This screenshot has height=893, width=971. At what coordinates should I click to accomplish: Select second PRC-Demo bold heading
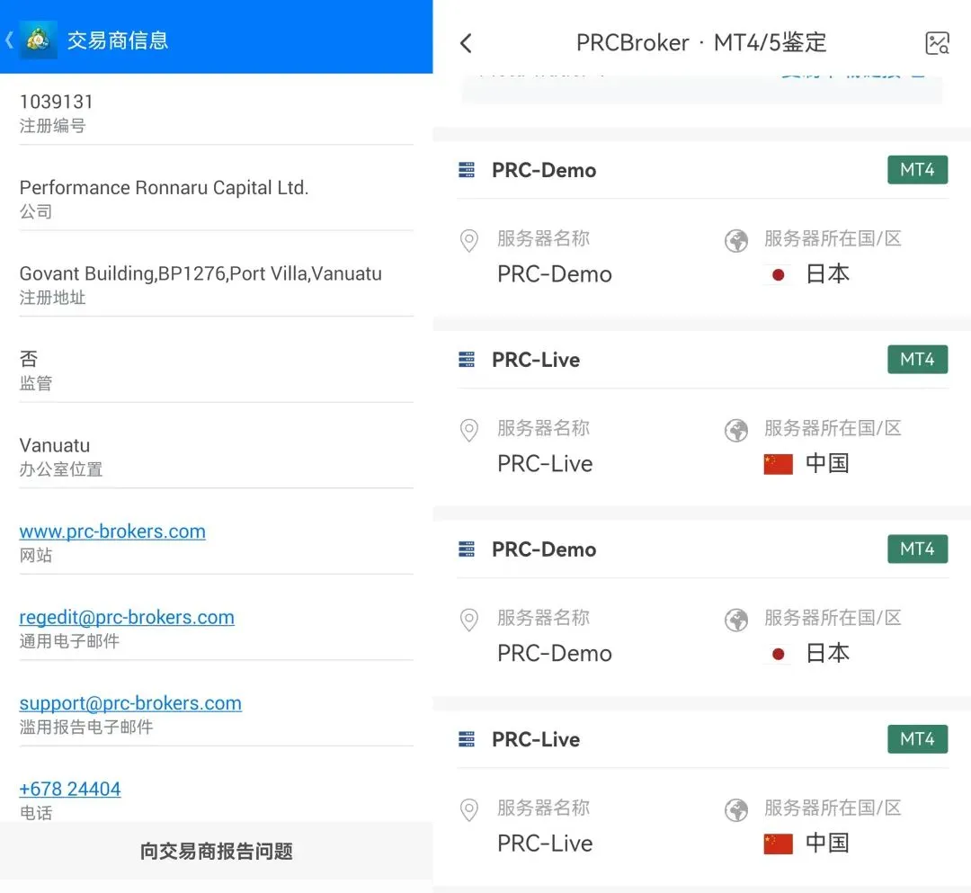tap(544, 549)
